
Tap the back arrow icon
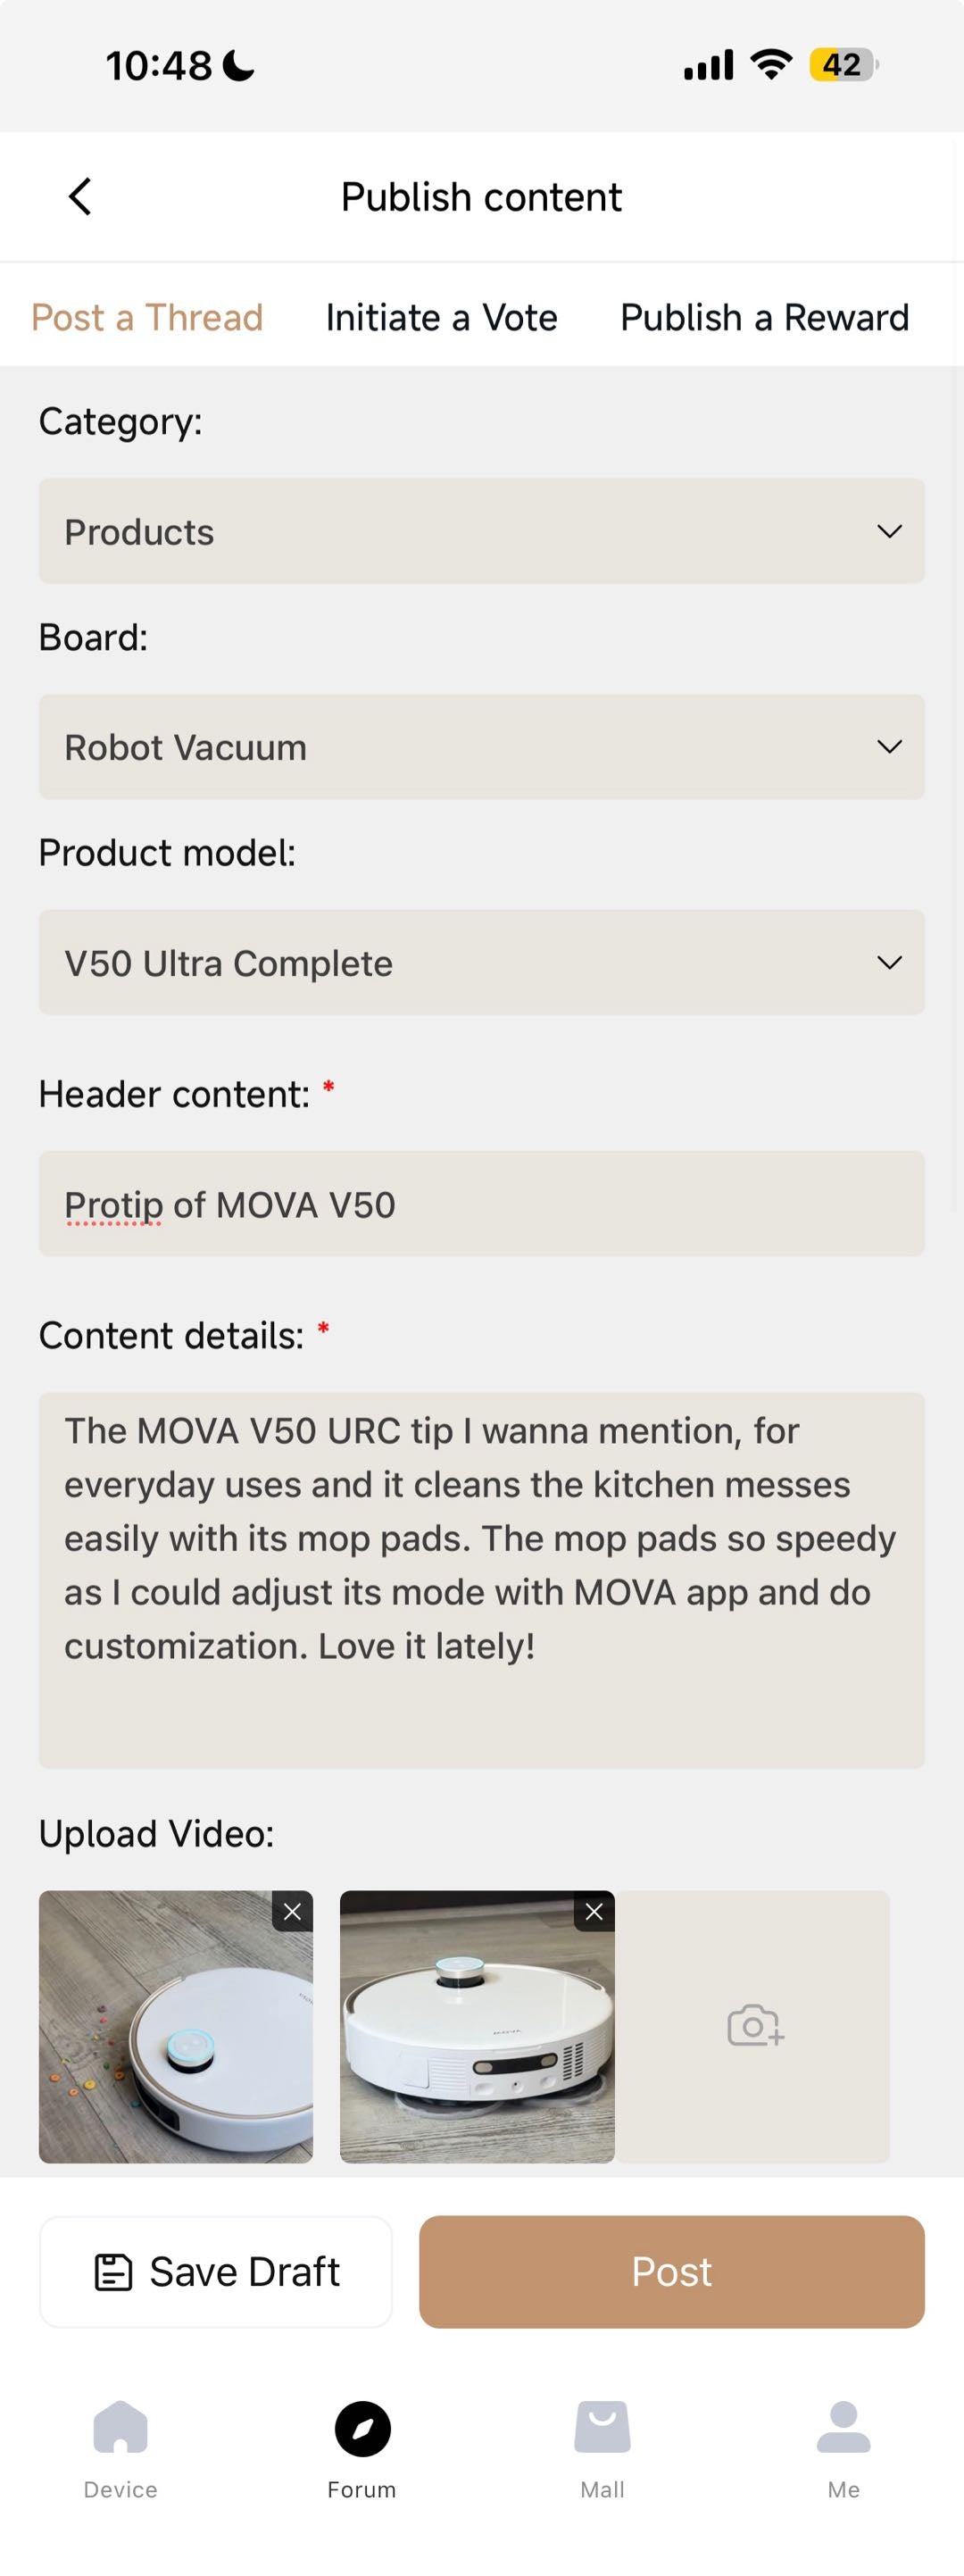(x=80, y=197)
